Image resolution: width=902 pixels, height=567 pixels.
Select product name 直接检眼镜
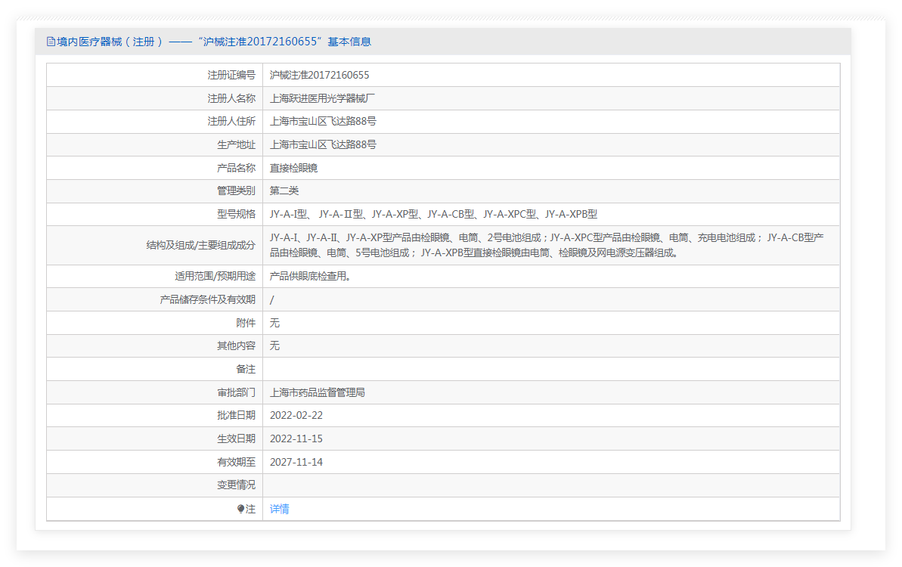point(293,168)
